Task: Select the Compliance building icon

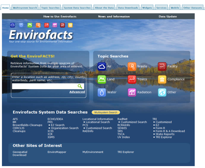Action: point(162,79)
